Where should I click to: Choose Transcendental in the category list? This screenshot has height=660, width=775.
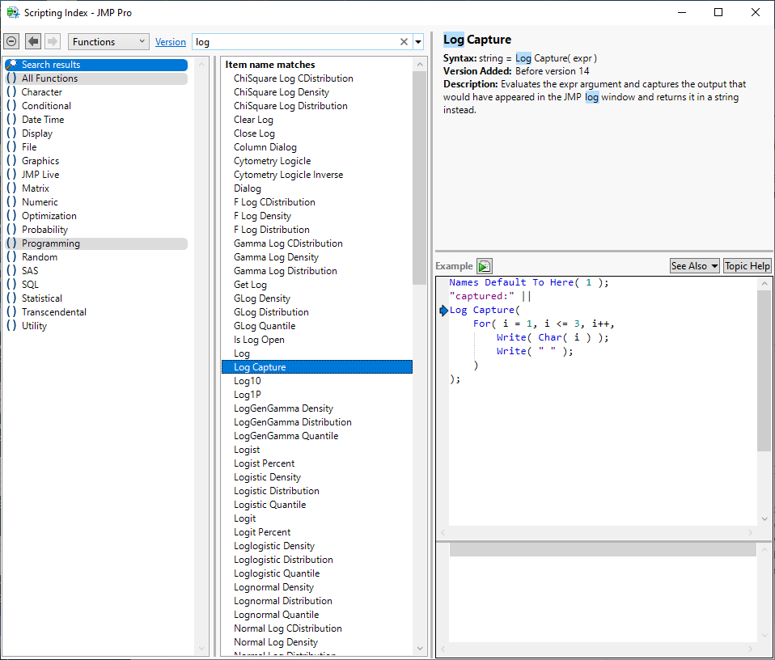point(54,312)
